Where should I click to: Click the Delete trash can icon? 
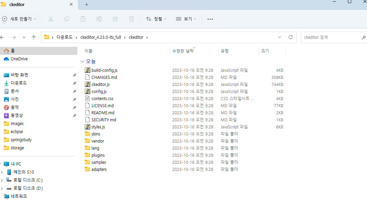(x=132, y=19)
